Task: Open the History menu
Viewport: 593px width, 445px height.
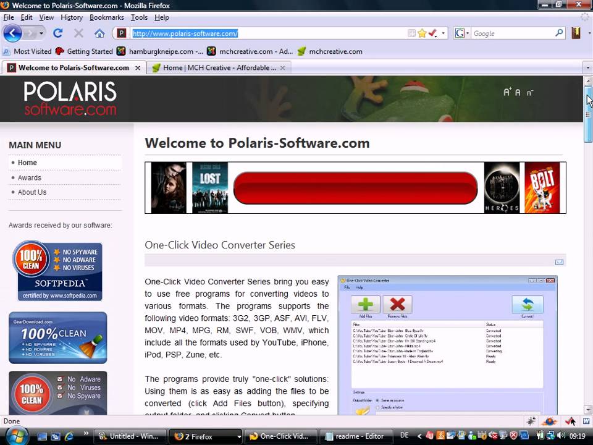Action: pyautogui.click(x=72, y=17)
